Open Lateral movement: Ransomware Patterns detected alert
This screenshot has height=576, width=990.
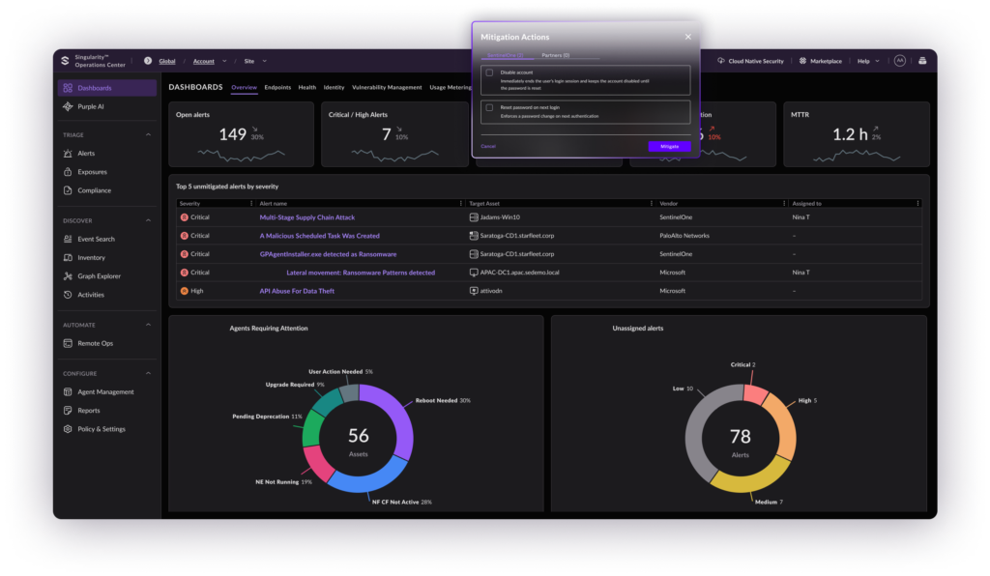pyautogui.click(x=361, y=273)
